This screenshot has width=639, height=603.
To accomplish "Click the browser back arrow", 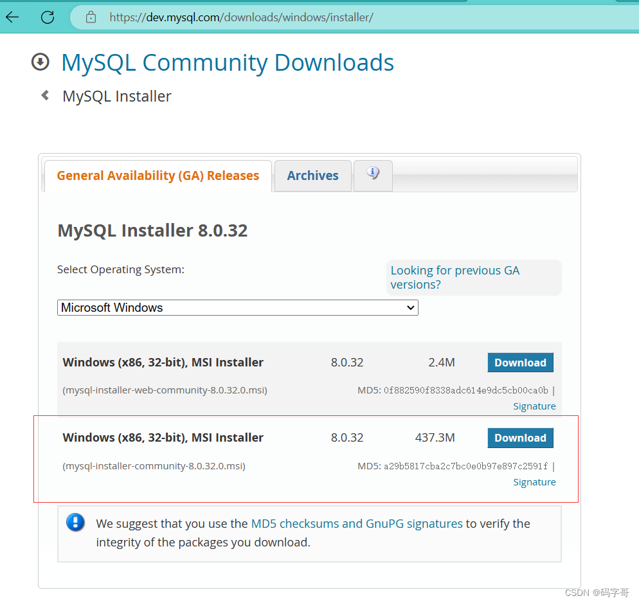I will [x=13, y=17].
